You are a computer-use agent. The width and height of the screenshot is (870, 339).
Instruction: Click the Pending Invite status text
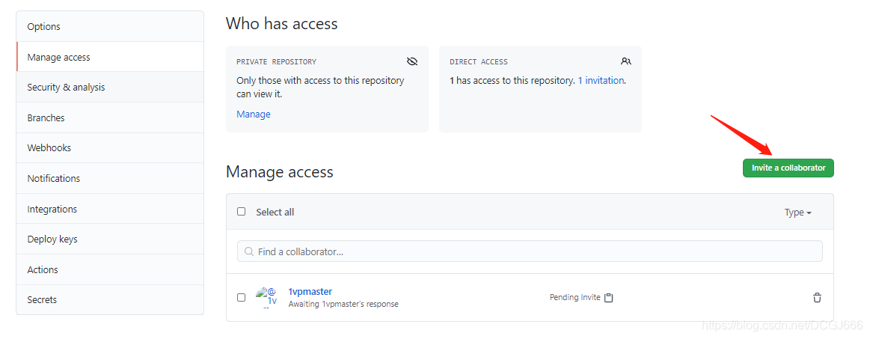click(x=575, y=297)
